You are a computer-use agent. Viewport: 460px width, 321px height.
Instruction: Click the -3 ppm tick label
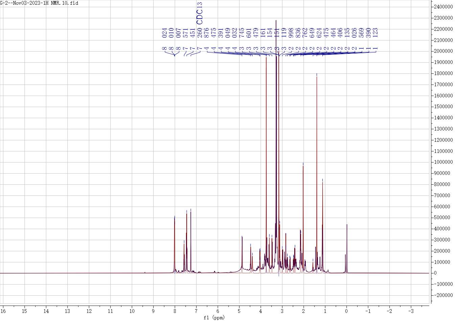(411, 311)
